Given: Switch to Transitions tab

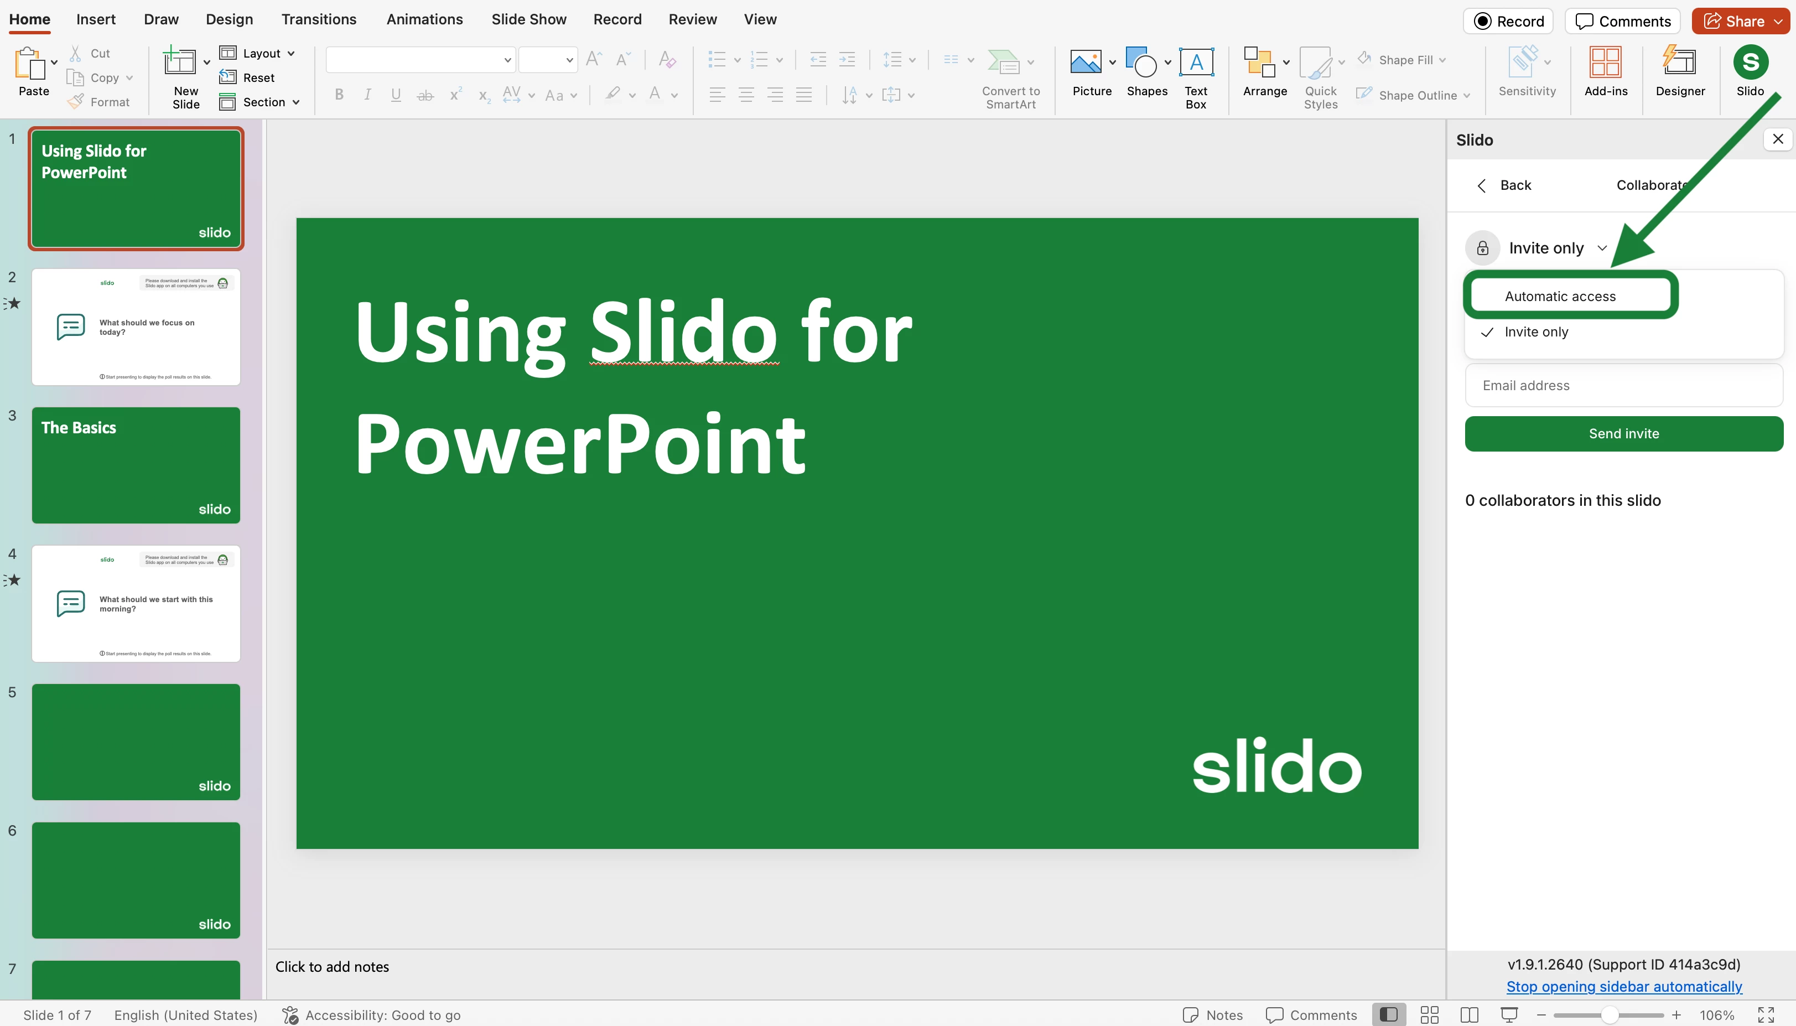Looking at the screenshot, I should click(x=318, y=20).
